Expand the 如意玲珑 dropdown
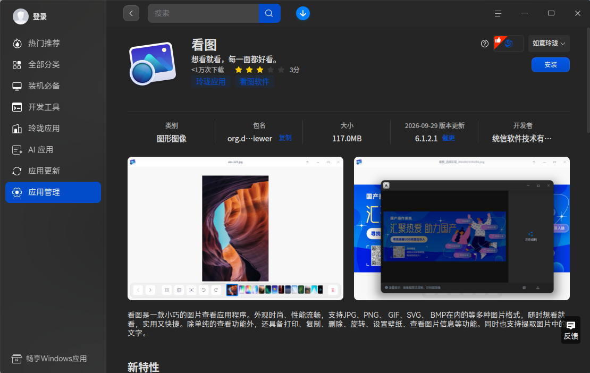The image size is (590, 373). click(x=549, y=44)
